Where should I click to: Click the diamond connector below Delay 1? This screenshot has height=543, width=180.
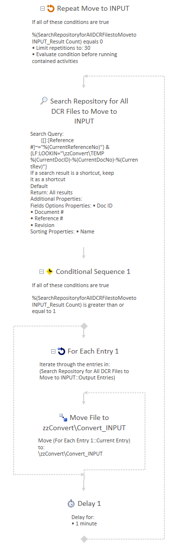[84, 540]
